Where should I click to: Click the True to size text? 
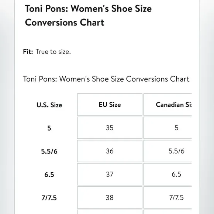53,52
